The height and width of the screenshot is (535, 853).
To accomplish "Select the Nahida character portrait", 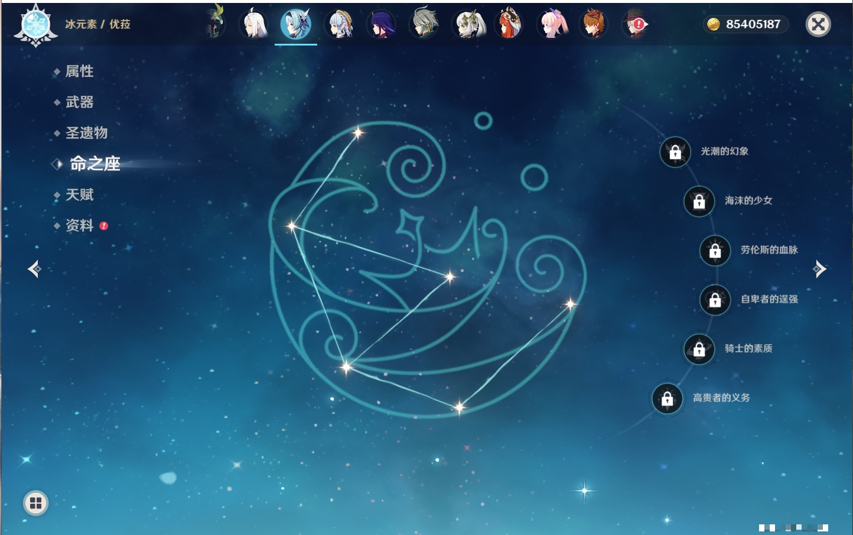I will pos(467,25).
